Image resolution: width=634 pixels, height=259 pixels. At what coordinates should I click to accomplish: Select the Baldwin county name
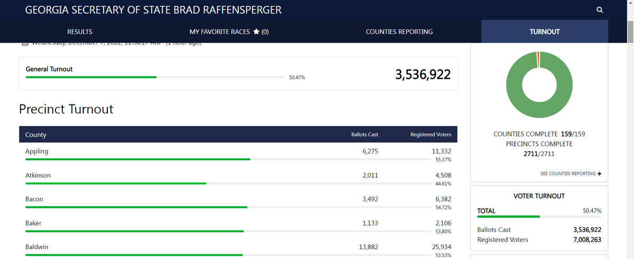pos(37,247)
